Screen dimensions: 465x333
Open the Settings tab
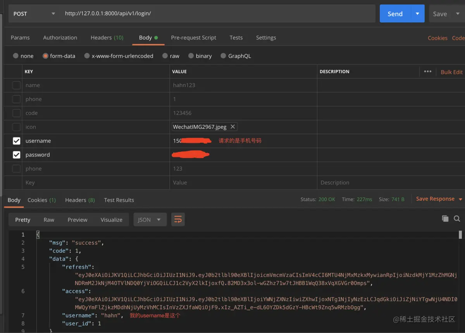pyautogui.click(x=266, y=38)
